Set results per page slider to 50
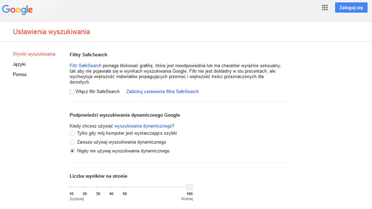 124,187
